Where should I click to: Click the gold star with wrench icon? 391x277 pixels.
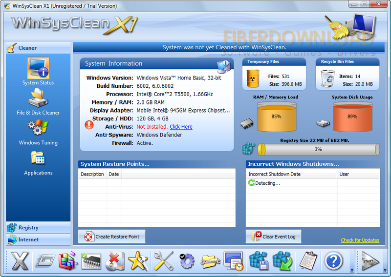point(138,261)
